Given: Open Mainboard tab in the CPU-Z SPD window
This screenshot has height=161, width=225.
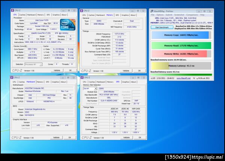Looking at the screenshot, I should point(101,82).
